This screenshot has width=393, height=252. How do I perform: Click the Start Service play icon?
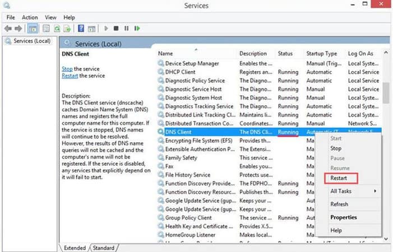pyautogui.click(x=105, y=28)
